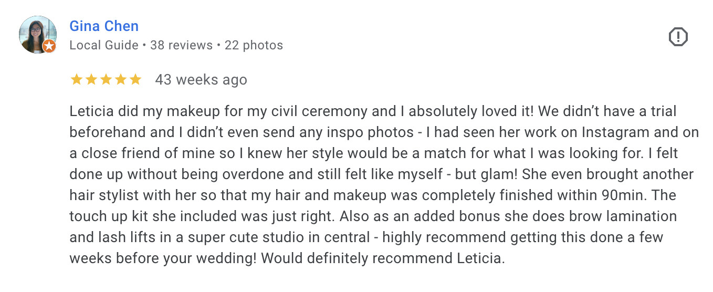Report this review using the flag icon
Viewport: 713px width, 292px height.
tap(678, 37)
